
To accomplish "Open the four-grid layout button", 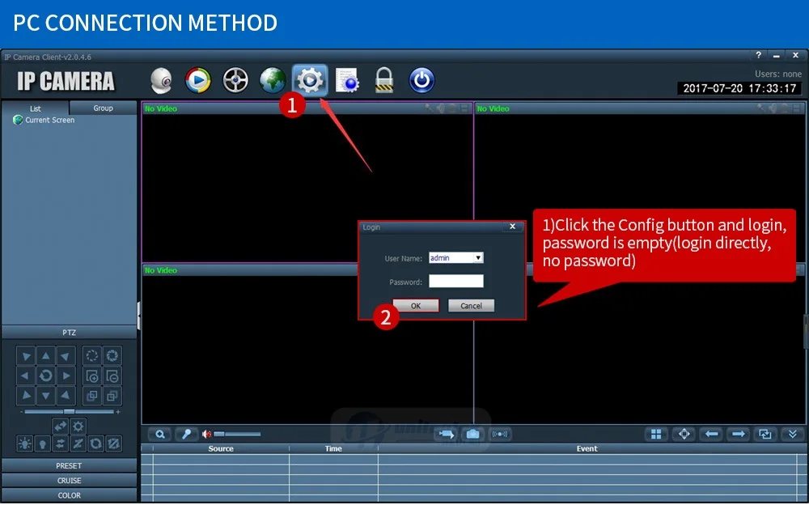I will 656,435.
